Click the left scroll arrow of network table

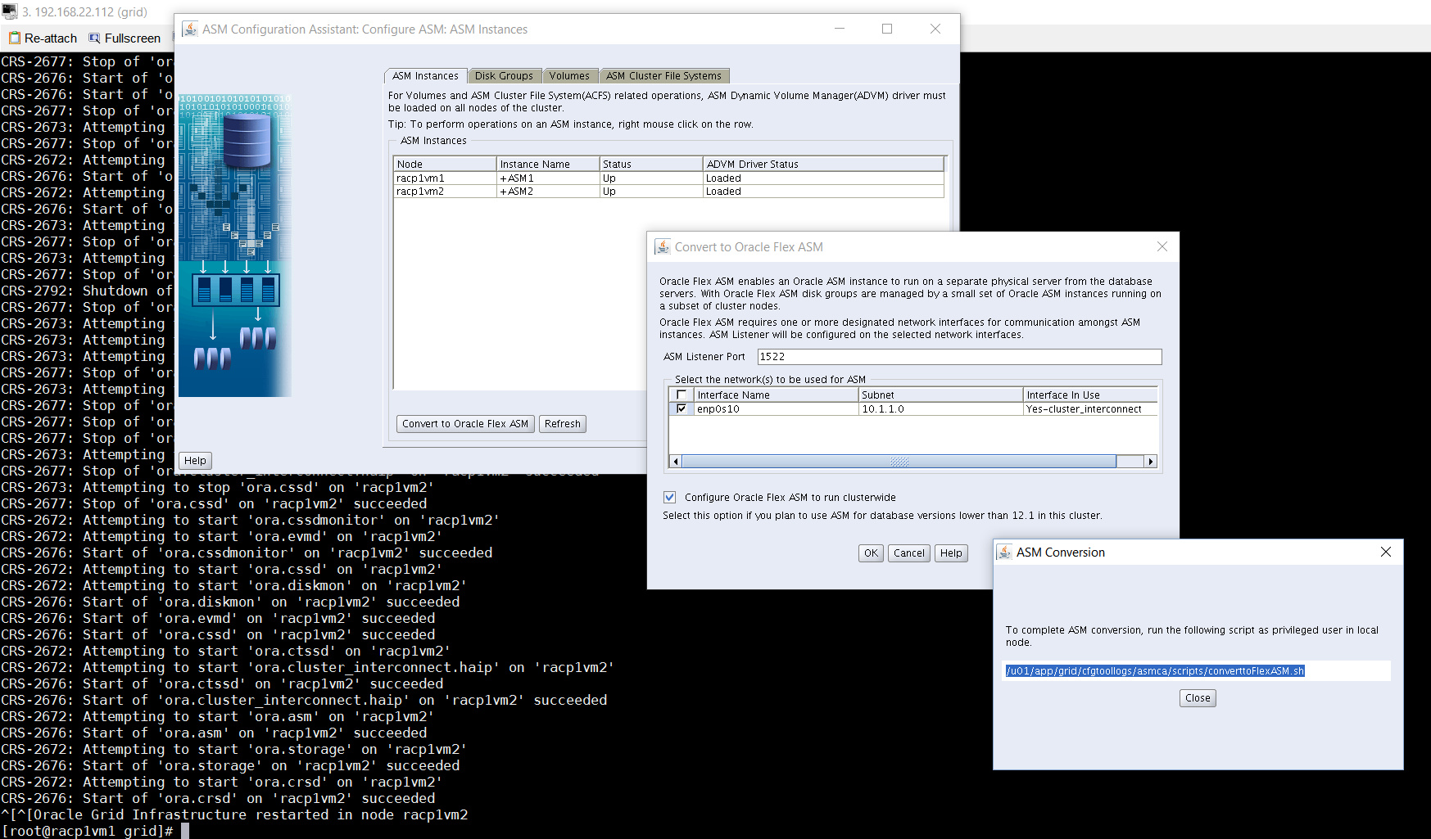point(676,462)
